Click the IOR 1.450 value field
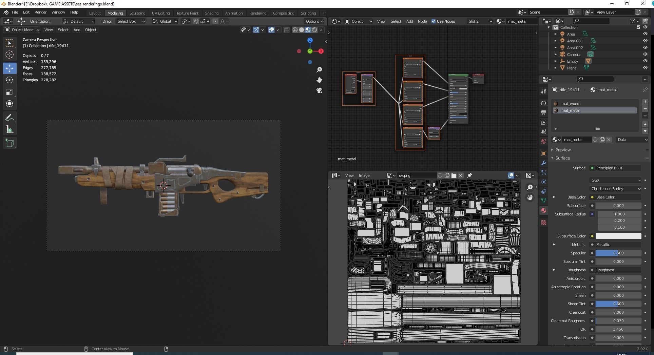 click(x=618, y=329)
